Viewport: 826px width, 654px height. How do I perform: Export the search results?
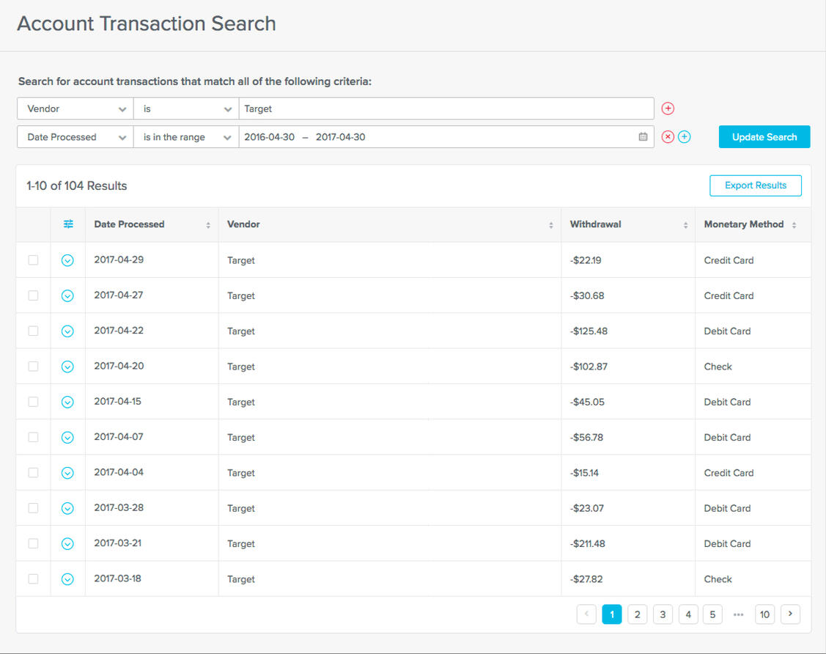(x=756, y=185)
